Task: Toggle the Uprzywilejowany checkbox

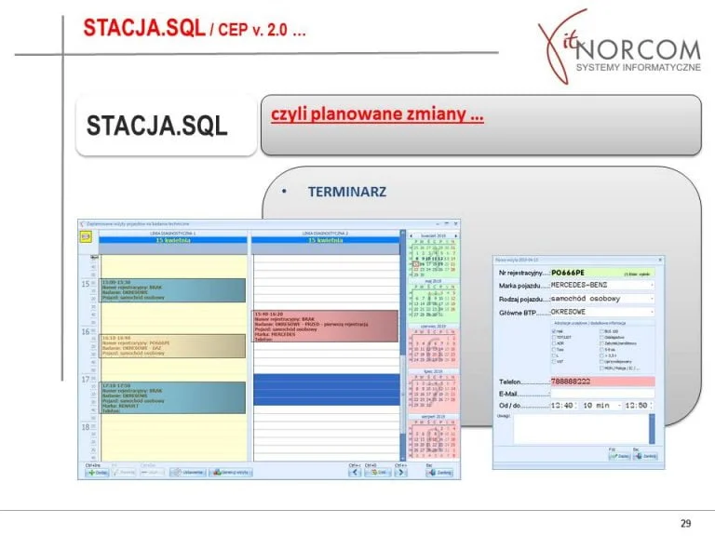Action: (601, 361)
